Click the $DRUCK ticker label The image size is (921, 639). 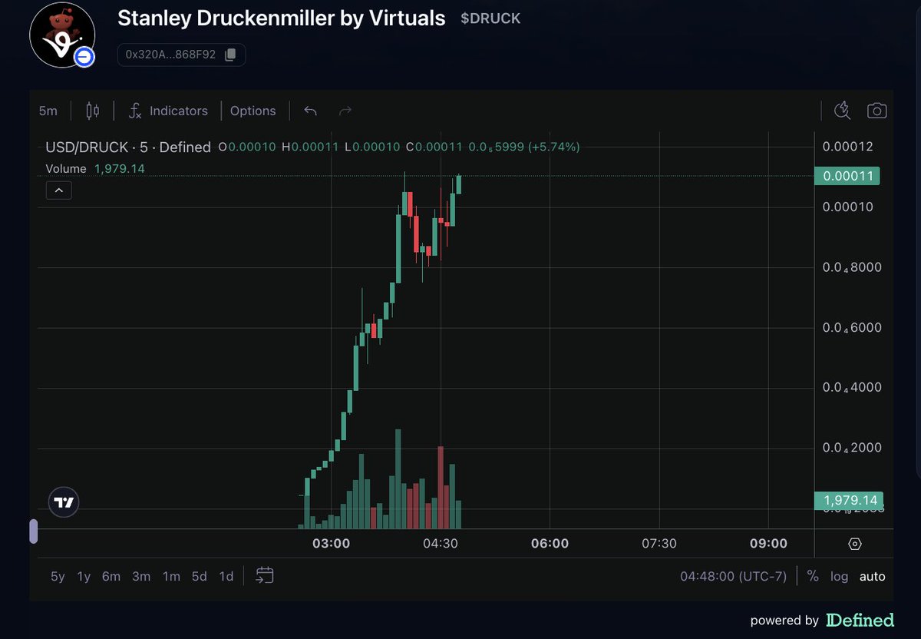tap(490, 18)
